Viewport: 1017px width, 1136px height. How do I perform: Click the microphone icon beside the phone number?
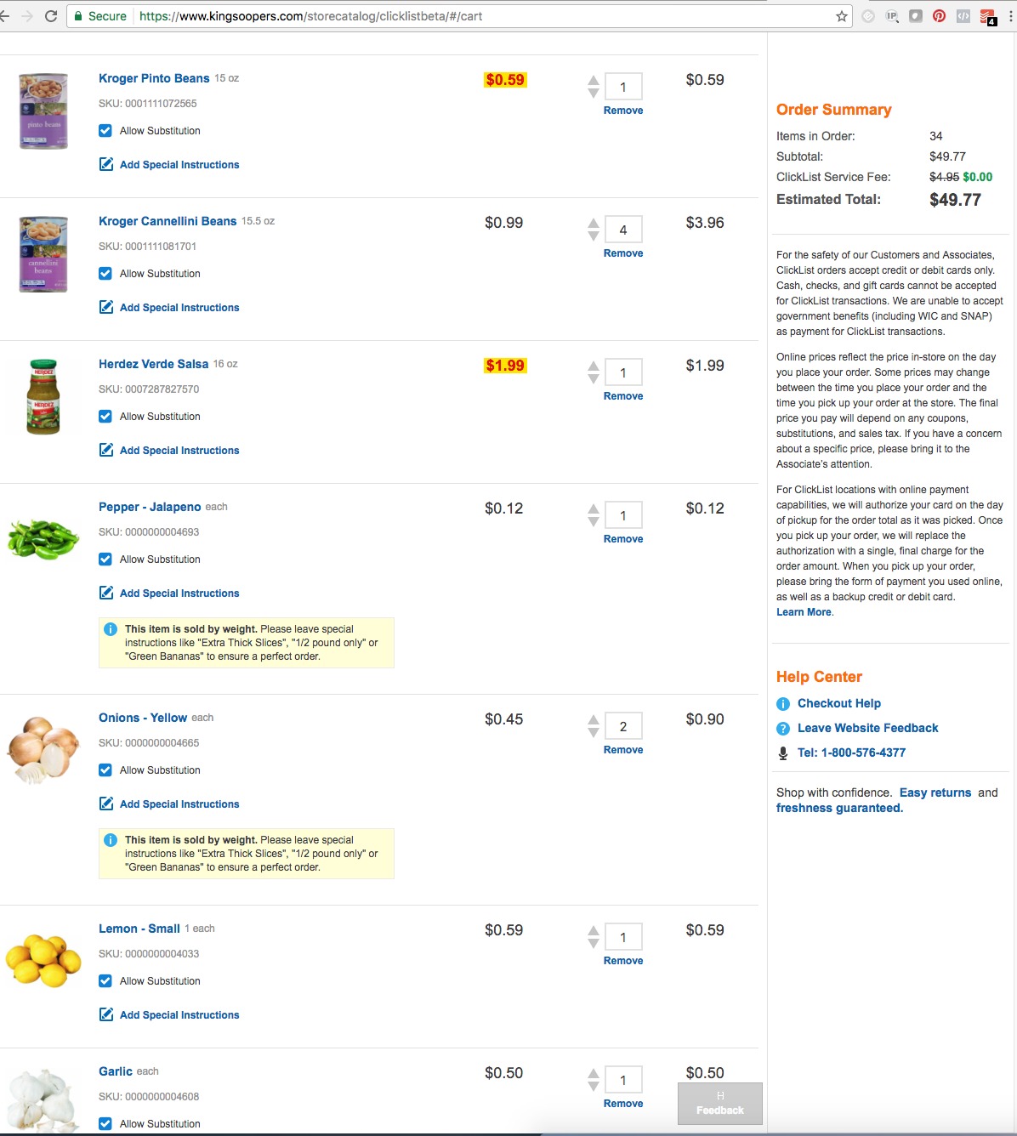pyautogui.click(x=783, y=753)
